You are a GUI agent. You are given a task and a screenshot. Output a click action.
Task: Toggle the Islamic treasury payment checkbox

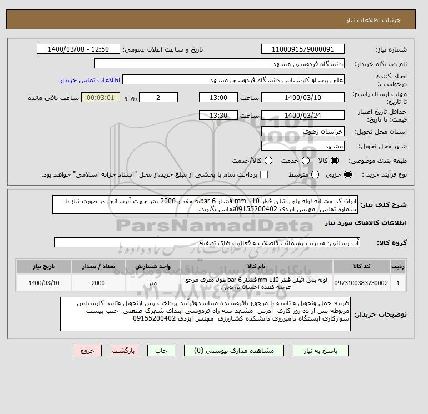264,174
